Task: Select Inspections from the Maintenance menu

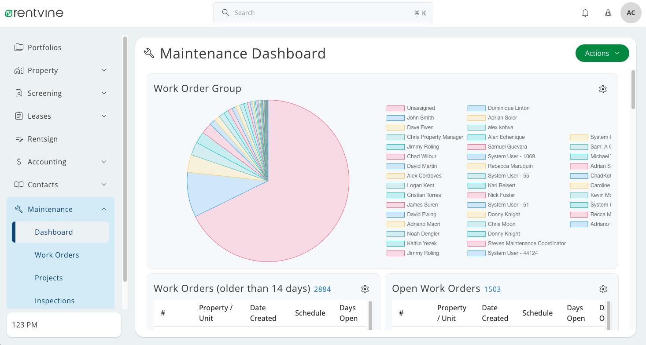Action: click(55, 301)
